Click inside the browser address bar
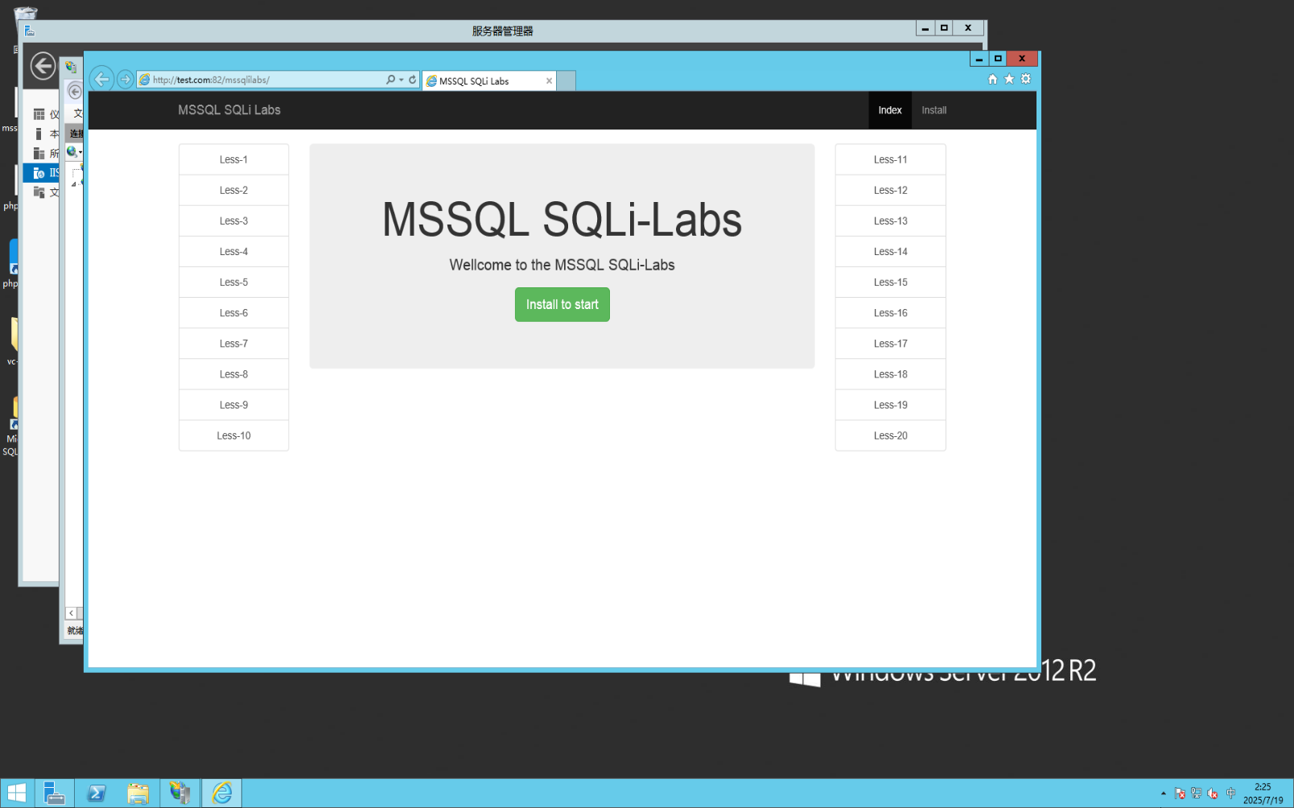 (x=266, y=79)
